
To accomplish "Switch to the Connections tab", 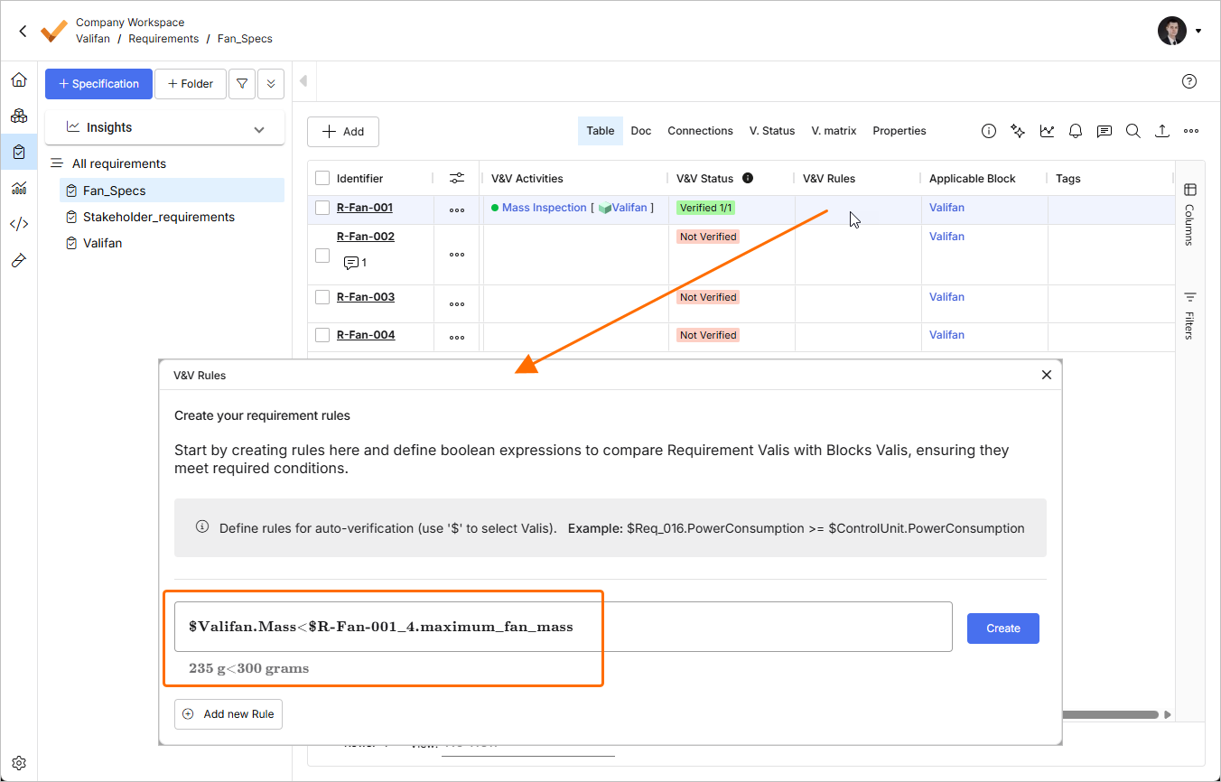I will [x=700, y=131].
